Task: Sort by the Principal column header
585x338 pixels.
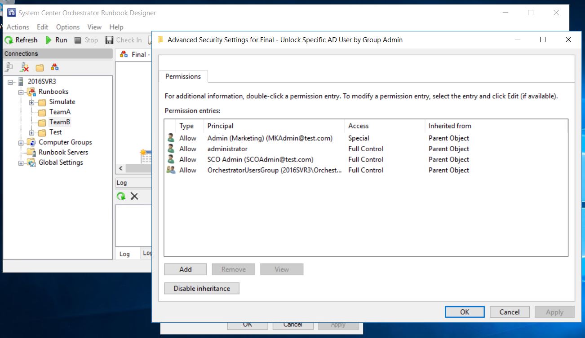Action: point(274,126)
